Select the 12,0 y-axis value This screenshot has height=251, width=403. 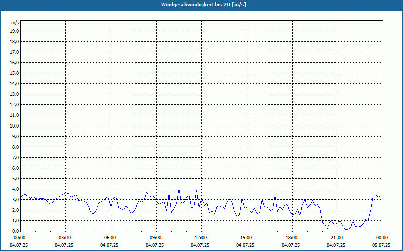click(14, 105)
